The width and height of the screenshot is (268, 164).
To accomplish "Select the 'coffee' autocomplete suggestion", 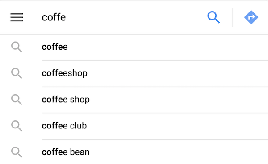I will point(134,47).
